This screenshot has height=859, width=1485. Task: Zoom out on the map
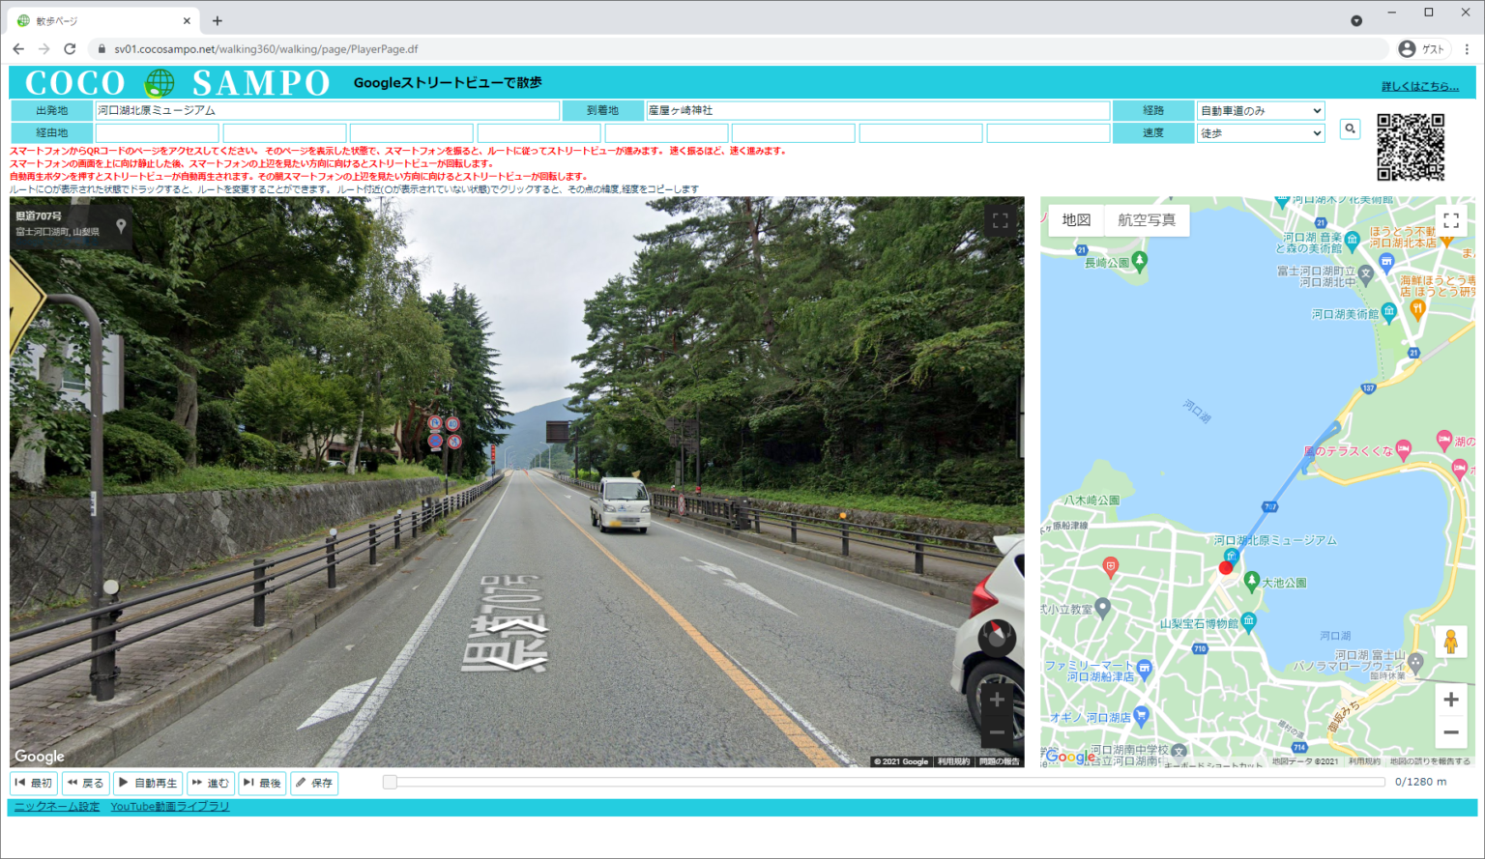[1450, 732]
